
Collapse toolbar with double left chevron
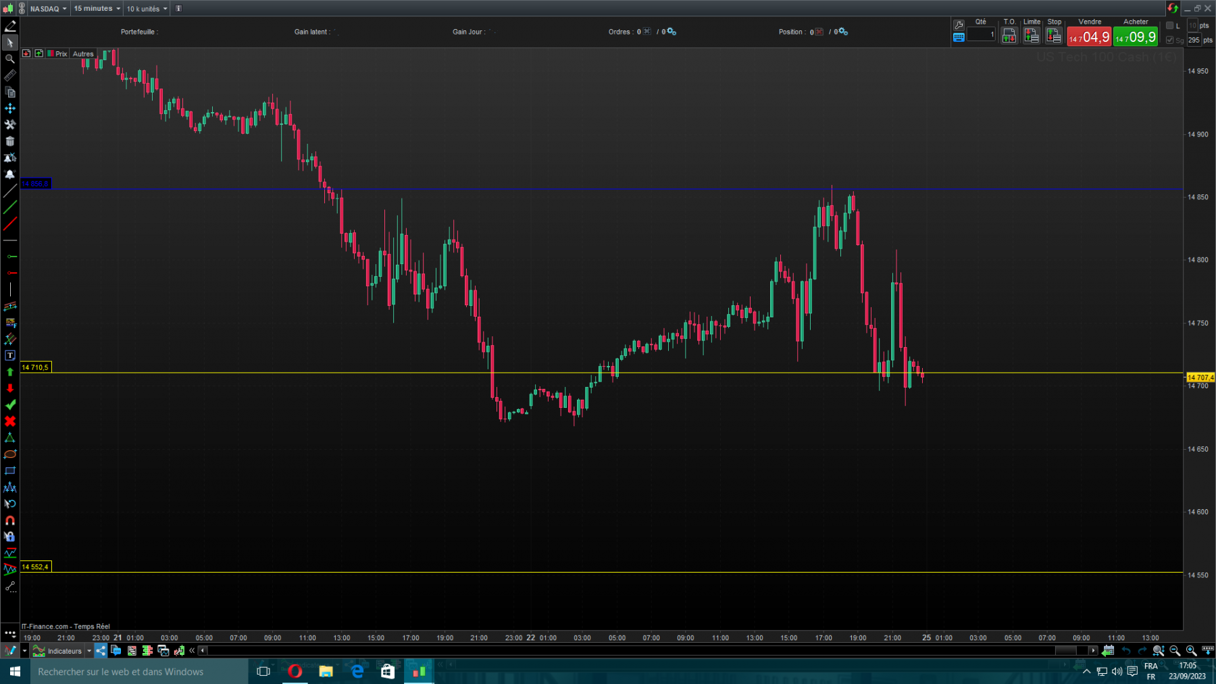pos(192,651)
